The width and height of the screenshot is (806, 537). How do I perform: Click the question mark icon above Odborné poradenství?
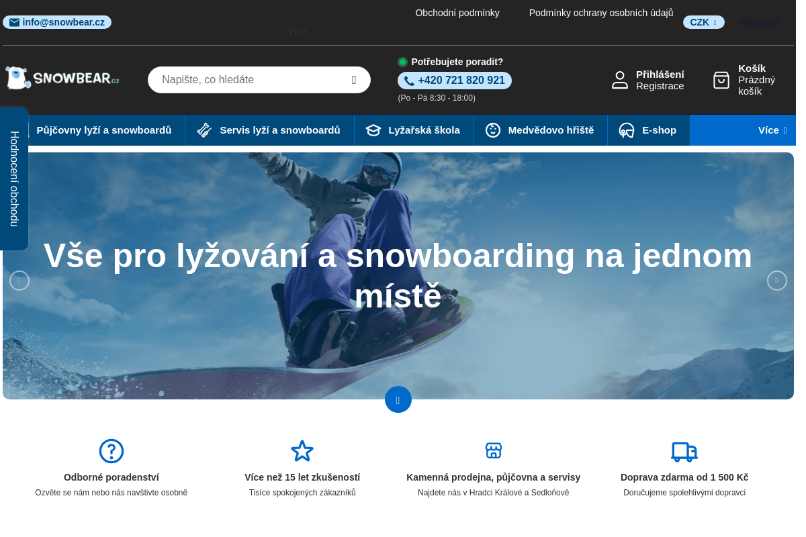click(111, 451)
